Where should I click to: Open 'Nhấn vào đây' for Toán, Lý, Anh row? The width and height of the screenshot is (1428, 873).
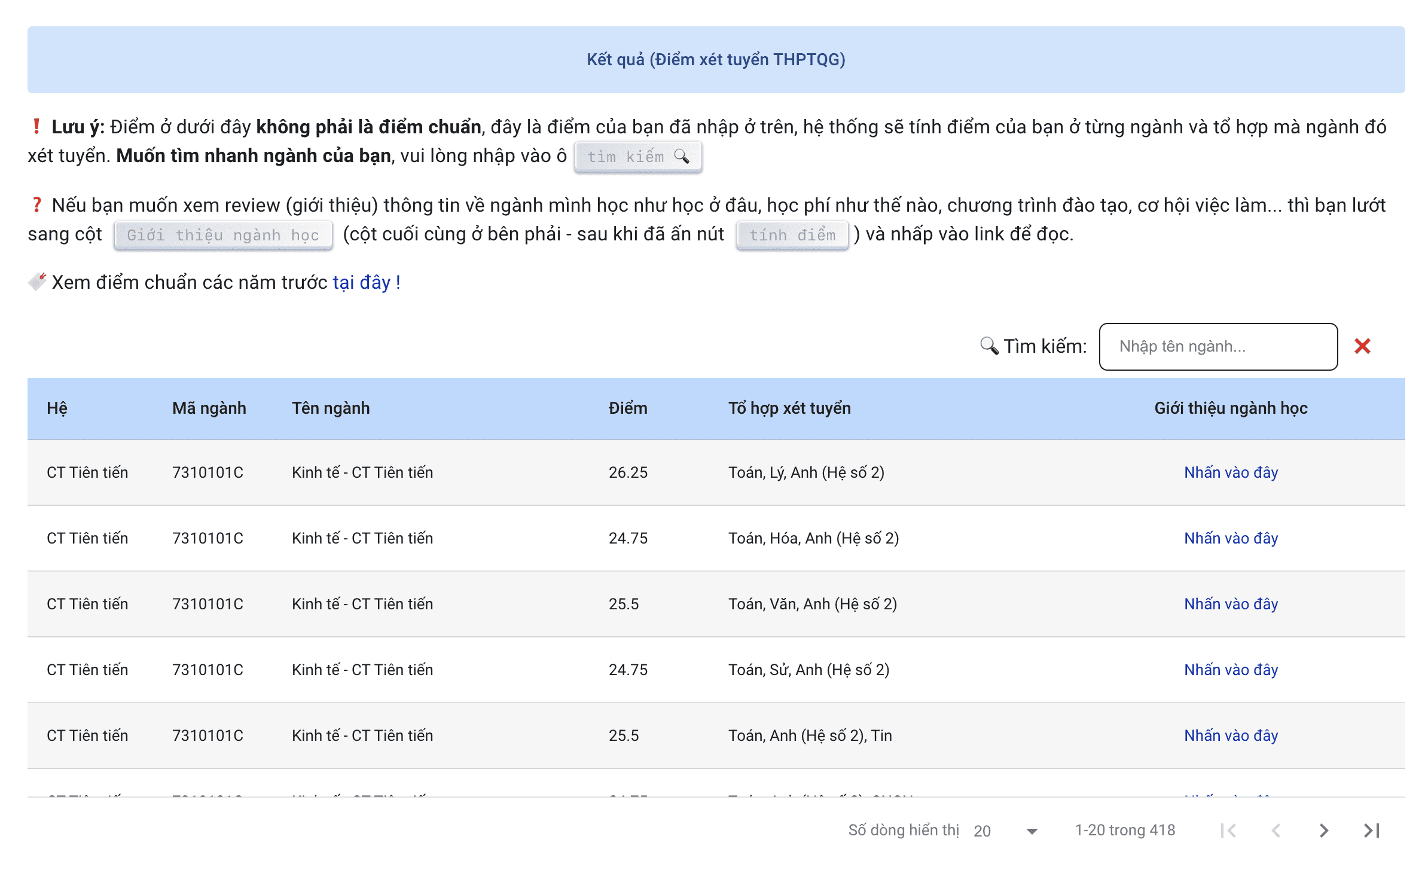click(x=1231, y=472)
